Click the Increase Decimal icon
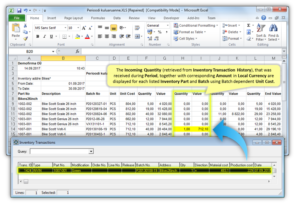 point(150,38)
